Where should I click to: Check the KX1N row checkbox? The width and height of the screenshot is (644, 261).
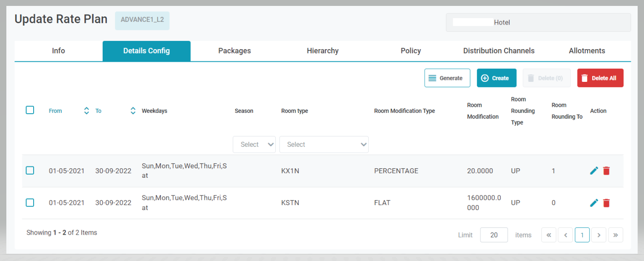[30, 171]
